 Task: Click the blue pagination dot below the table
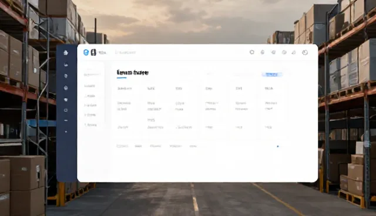[278, 146]
